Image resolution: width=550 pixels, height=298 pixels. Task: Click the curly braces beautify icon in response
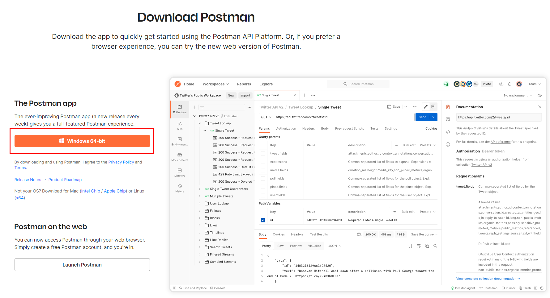tap(410, 246)
